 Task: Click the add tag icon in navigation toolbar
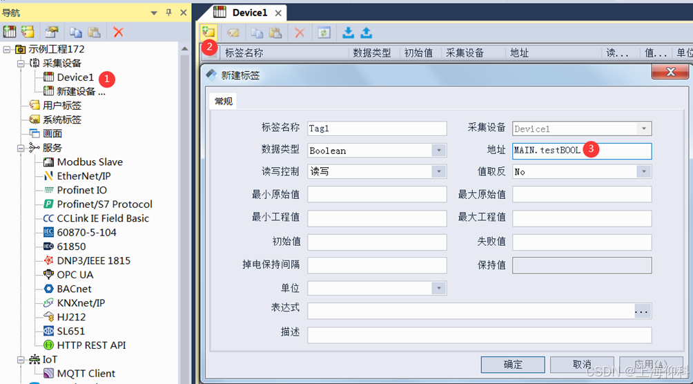(28, 32)
